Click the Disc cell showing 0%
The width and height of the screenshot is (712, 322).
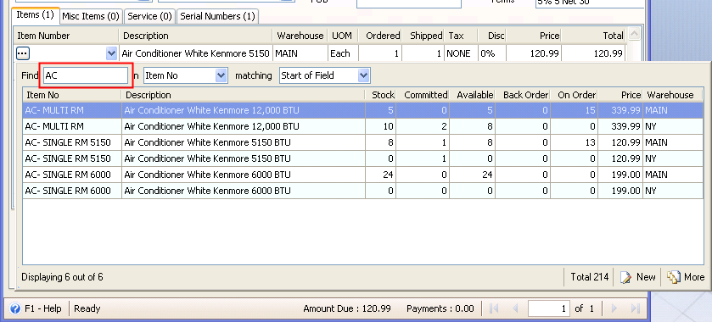click(x=491, y=53)
